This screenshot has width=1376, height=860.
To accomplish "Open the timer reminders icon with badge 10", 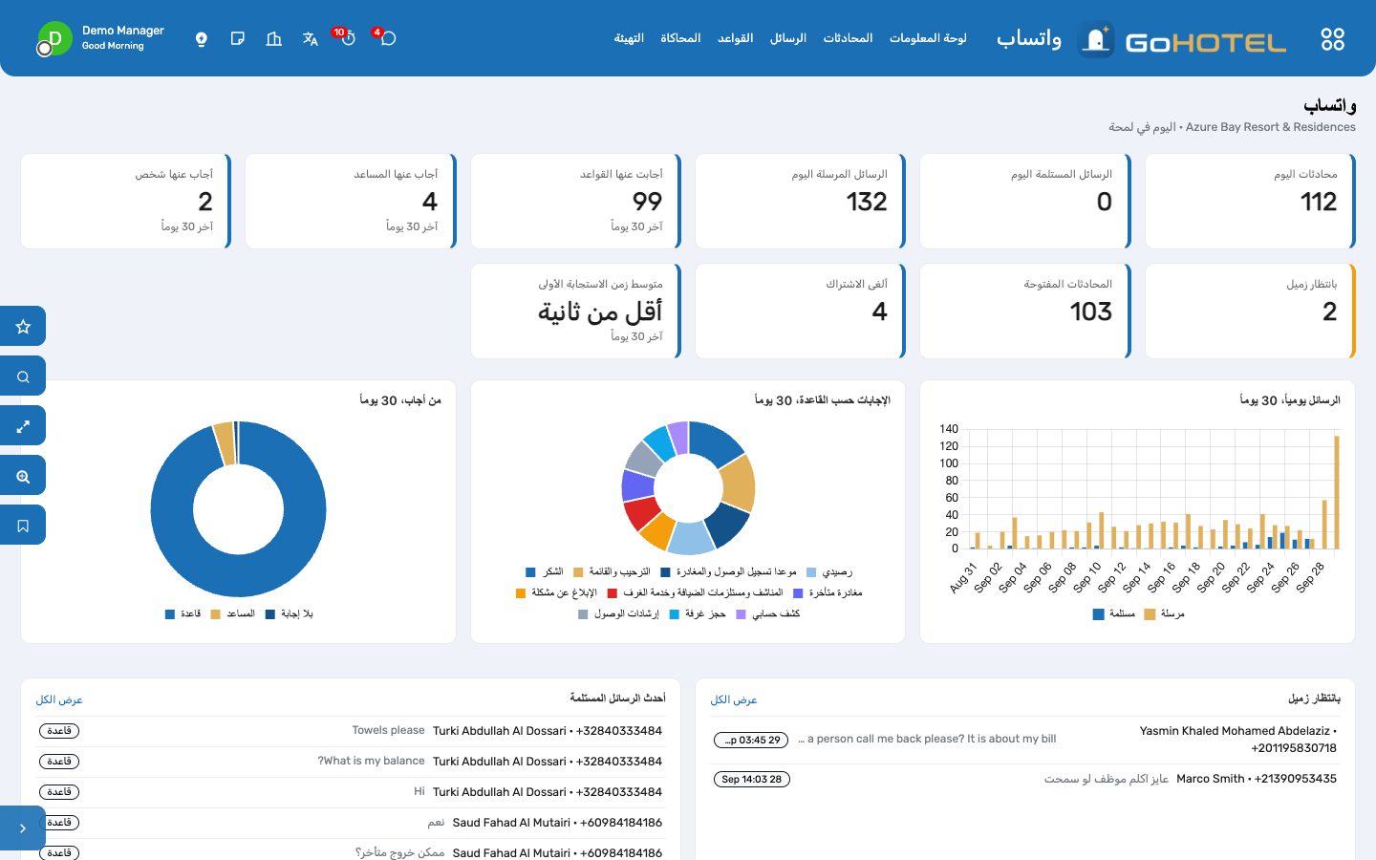I will [348, 38].
